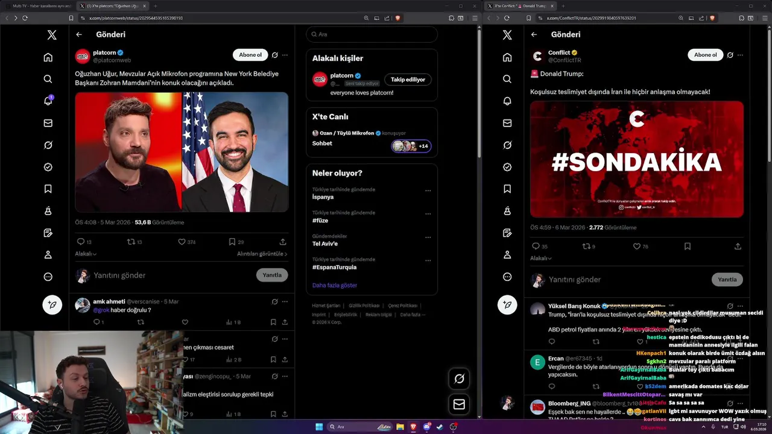Bookmark the platcorn post showing 29 bookmarks

pyautogui.click(x=232, y=242)
